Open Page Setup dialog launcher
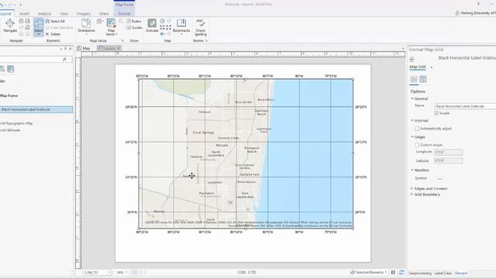The height and width of the screenshot is (279, 496). tap(122, 41)
